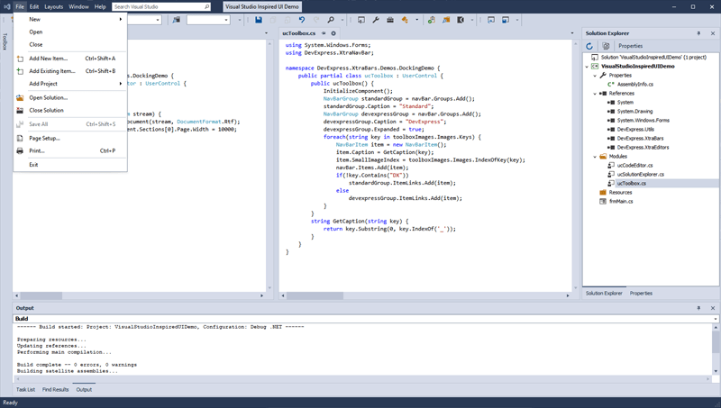This screenshot has height=408, width=721.
Task: Select Add New Item in File menu
Action: tap(70, 59)
